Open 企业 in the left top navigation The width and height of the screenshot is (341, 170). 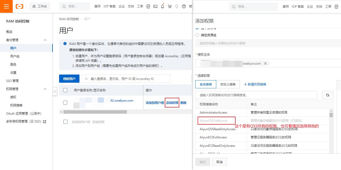122,6
